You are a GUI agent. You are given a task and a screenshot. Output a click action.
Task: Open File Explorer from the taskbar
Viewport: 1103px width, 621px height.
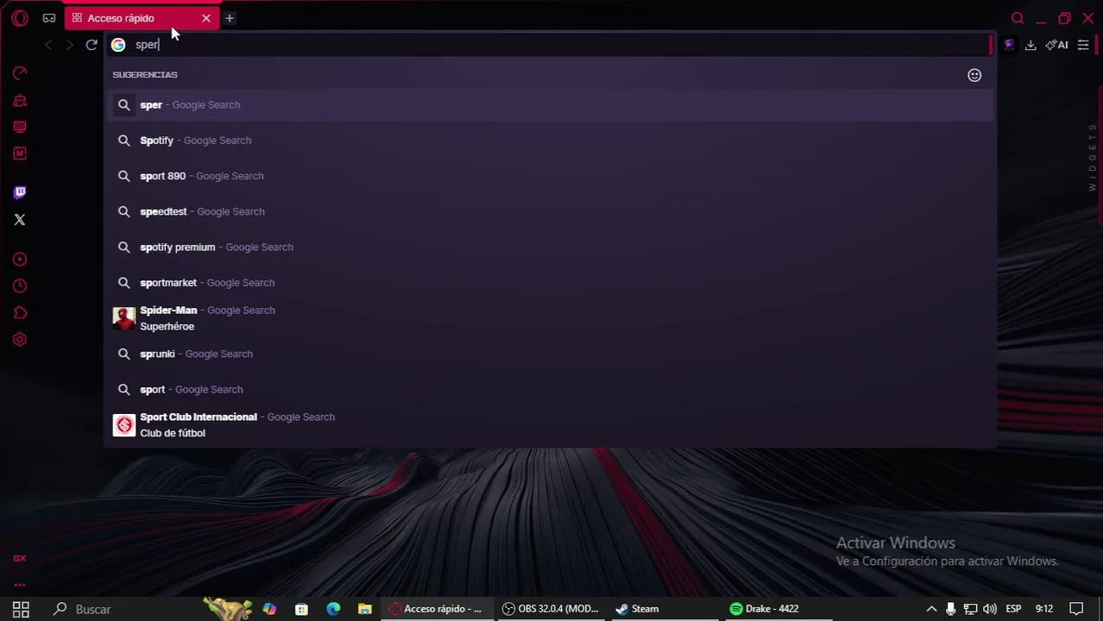coord(364,609)
